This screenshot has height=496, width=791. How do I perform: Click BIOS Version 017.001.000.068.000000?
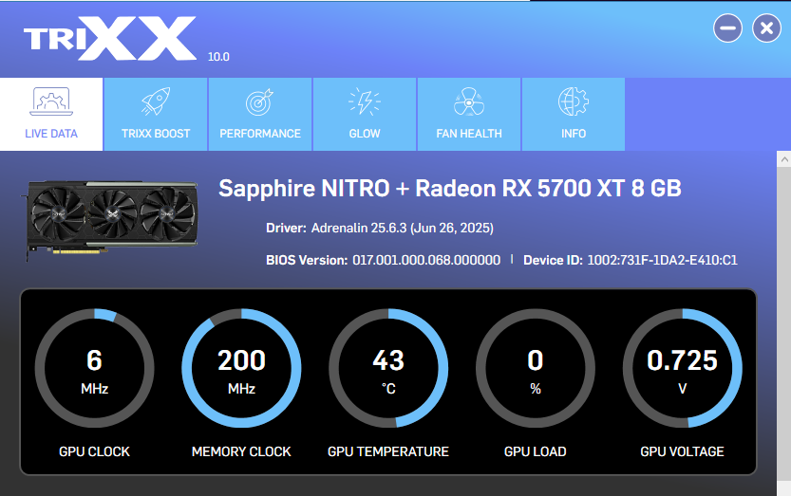click(x=383, y=260)
